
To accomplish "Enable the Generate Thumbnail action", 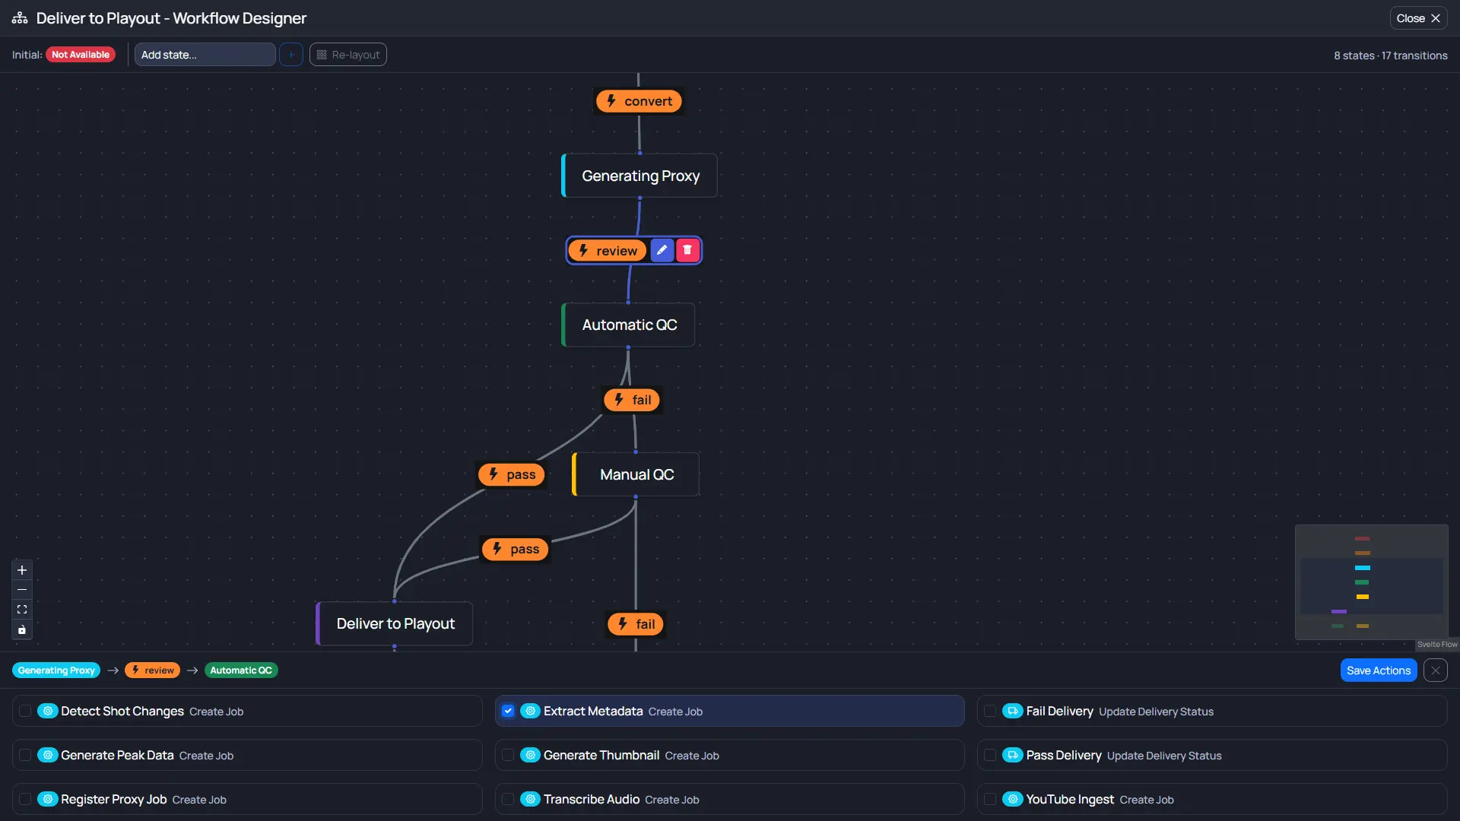I will (507, 755).
